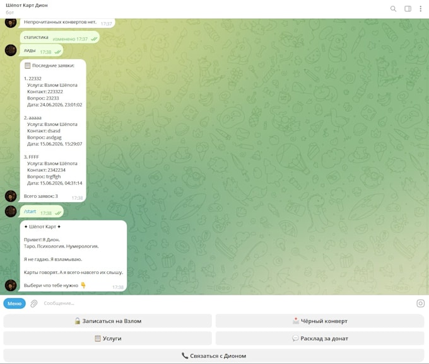Image resolution: width=429 pixels, height=364 pixels.
Task: Click Выбери что тебе нужно line
Action: click(x=55, y=286)
